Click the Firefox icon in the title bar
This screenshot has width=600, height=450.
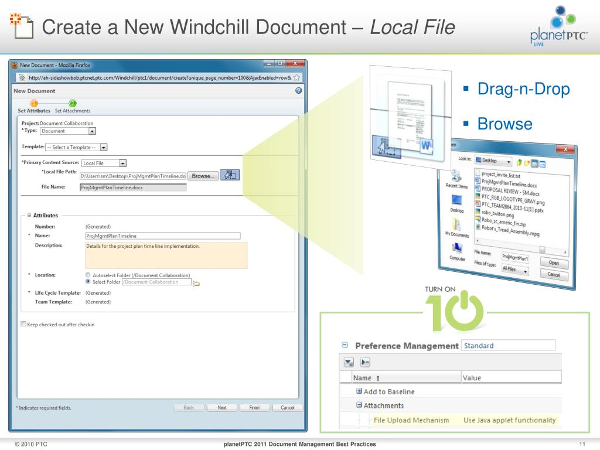tap(15, 65)
